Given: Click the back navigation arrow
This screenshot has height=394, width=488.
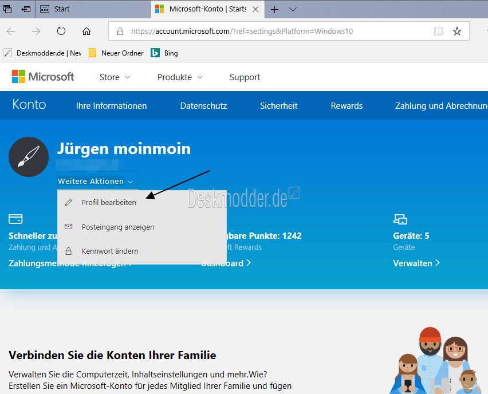Looking at the screenshot, I should coord(11,31).
